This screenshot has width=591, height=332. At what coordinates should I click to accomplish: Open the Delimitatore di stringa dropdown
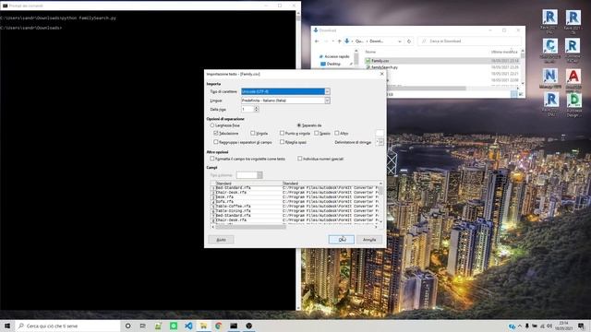pos(381,142)
